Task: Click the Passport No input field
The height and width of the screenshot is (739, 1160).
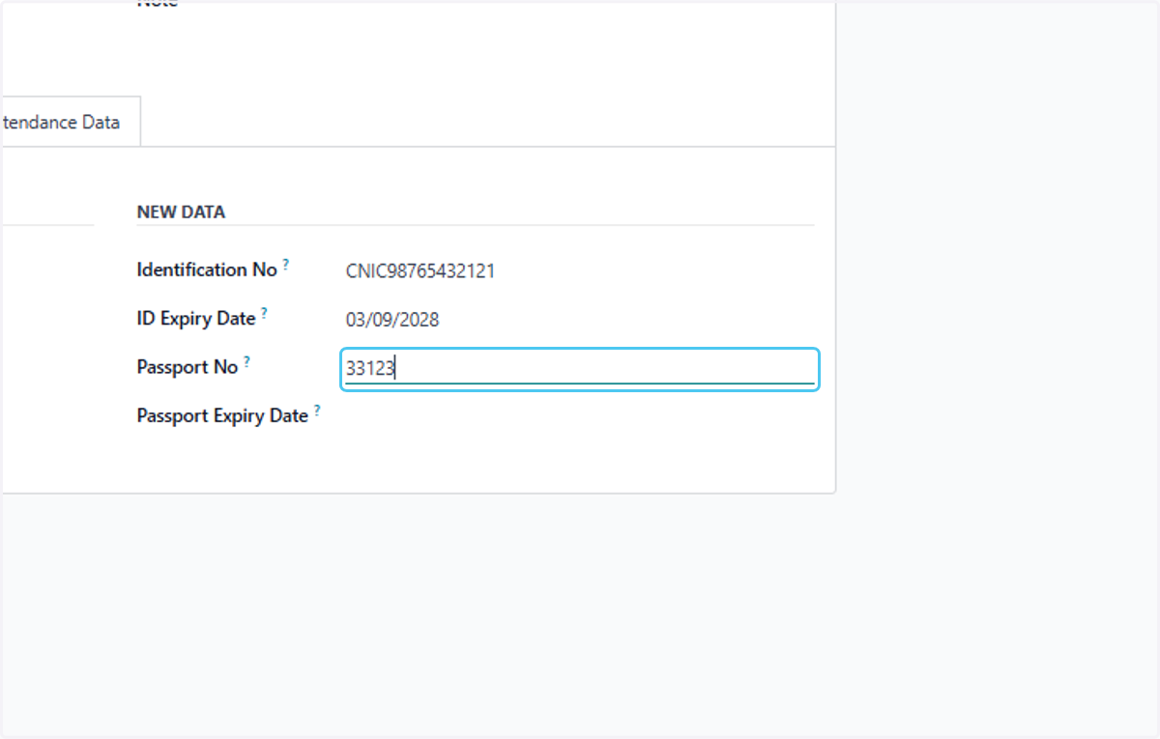Action: [580, 369]
